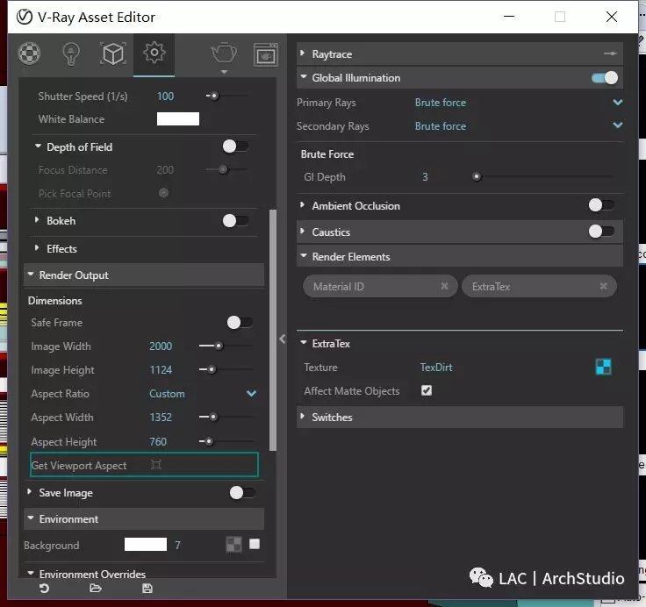Collapse the Depth of Field section
The image size is (646, 607).
click(x=38, y=146)
